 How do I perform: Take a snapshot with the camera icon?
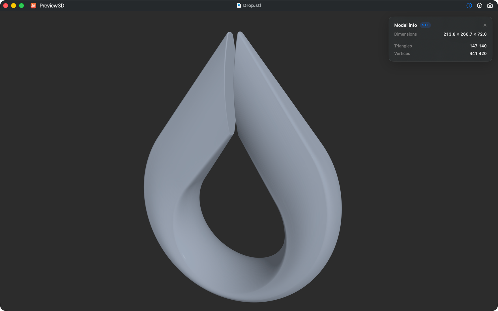coord(490,6)
